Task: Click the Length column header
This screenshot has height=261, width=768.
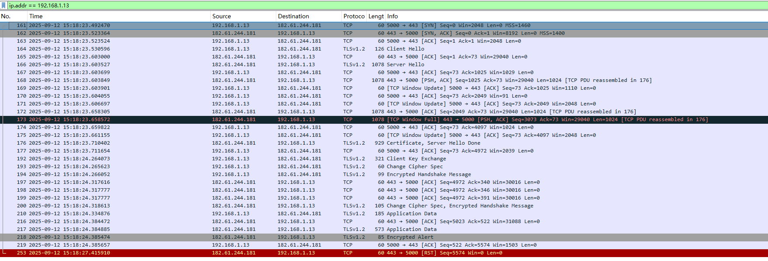Action: coord(376,16)
